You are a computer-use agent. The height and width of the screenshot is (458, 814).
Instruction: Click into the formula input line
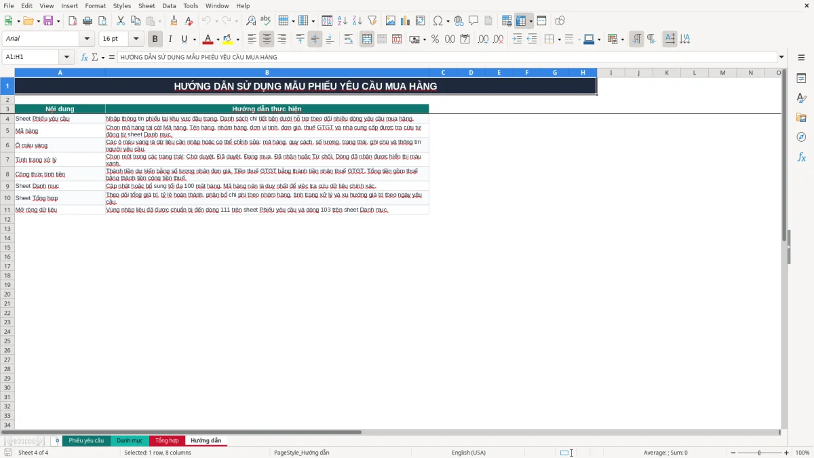446,58
